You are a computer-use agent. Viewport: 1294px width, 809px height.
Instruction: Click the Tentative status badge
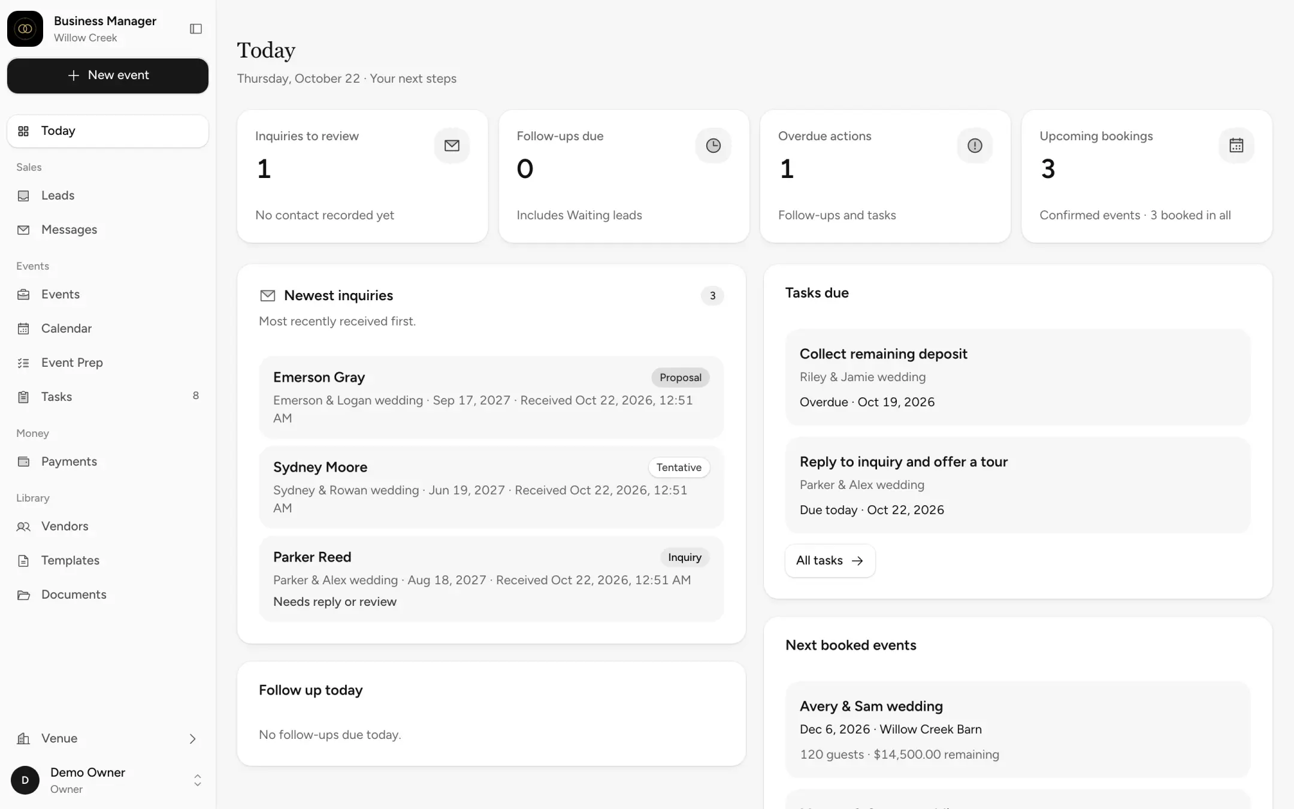click(679, 467)
